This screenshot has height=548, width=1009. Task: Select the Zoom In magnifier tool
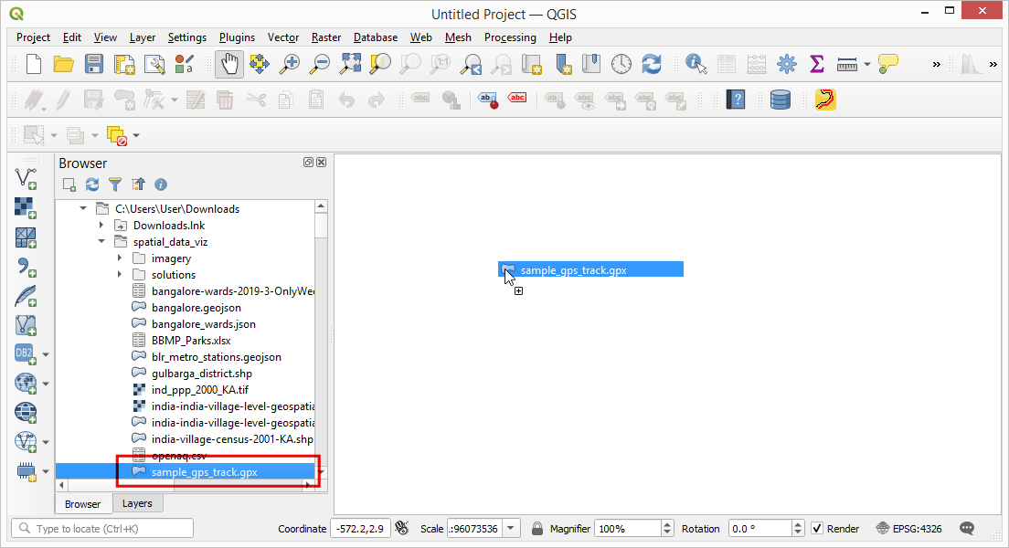pos(290,64)
